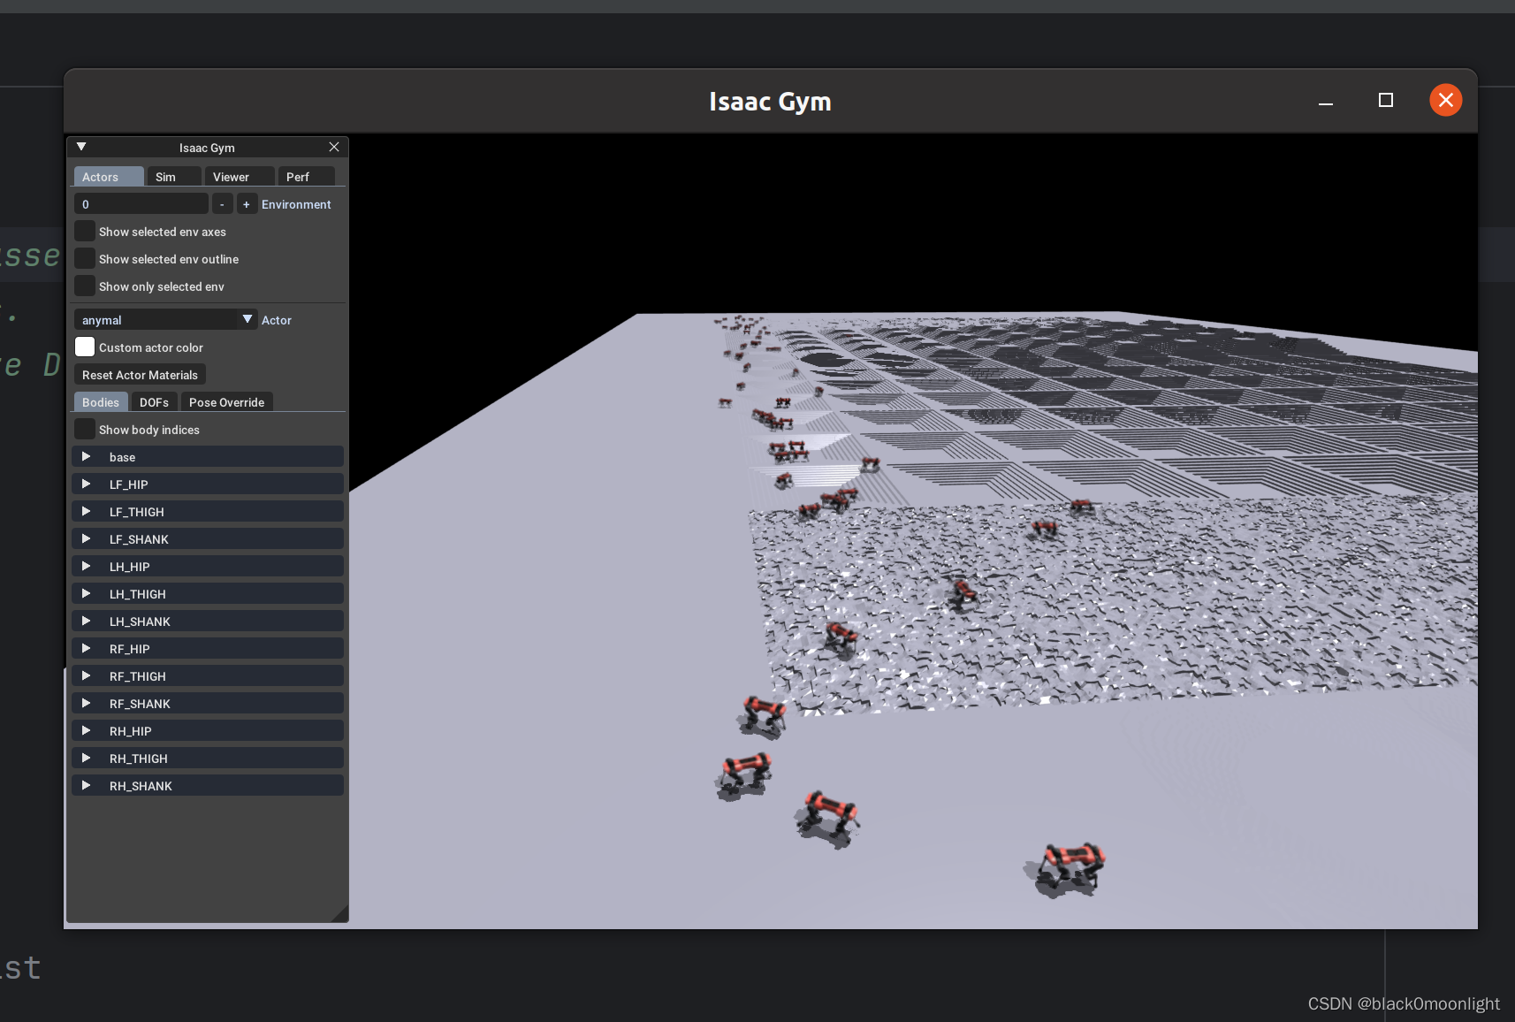
Task: Open the Sim tab
Action: click(174, 177)
